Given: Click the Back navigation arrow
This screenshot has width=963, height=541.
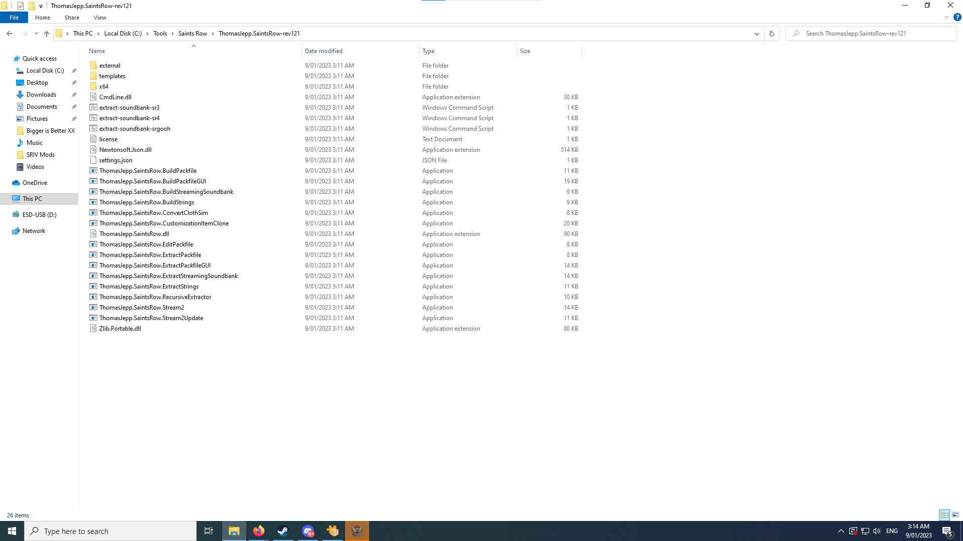Looking at the screenshot, I should (10, 34).
